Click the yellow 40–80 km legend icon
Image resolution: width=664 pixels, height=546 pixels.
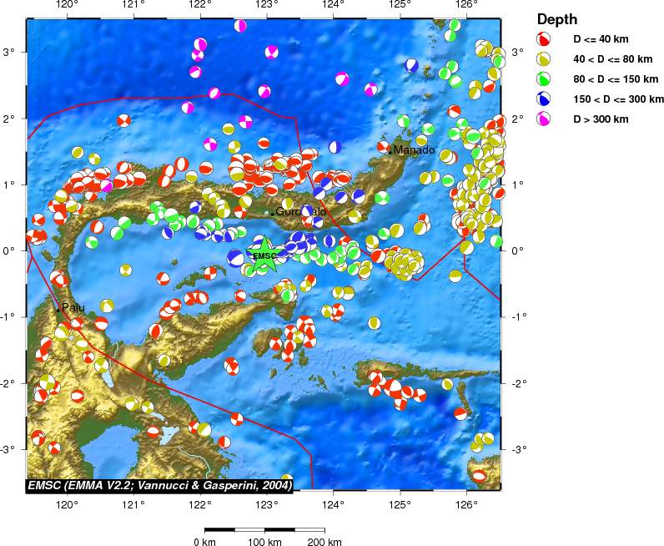point(543,59)
